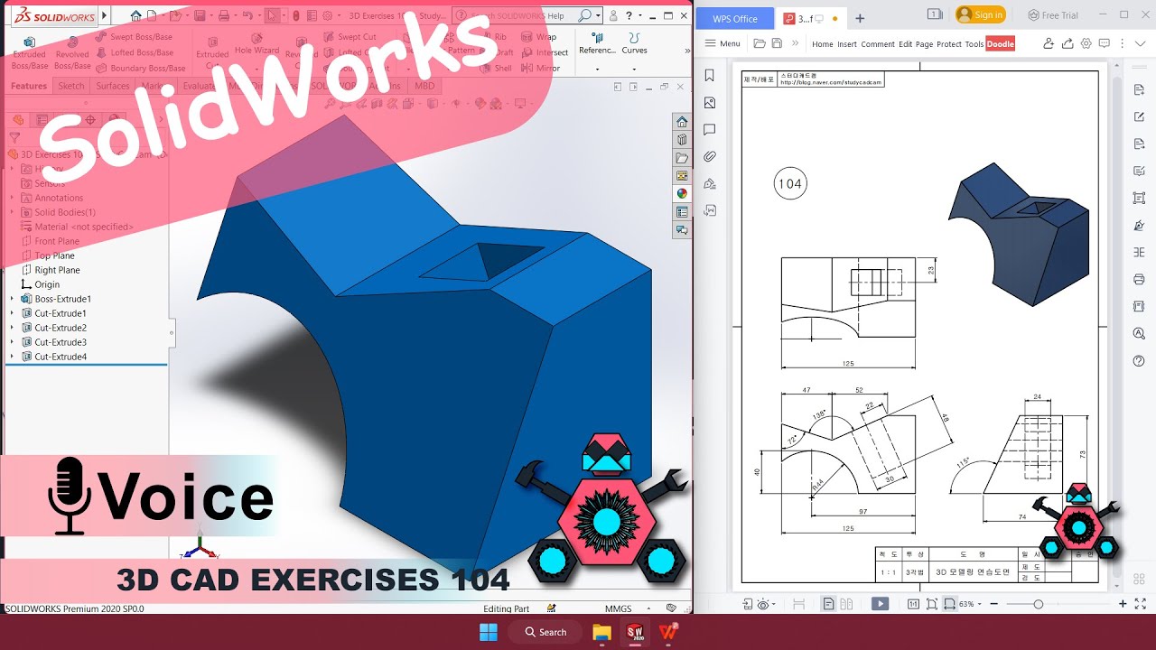Click the Windows Start button
Viewport: 1156px width, 650px height.
point(488,632)
